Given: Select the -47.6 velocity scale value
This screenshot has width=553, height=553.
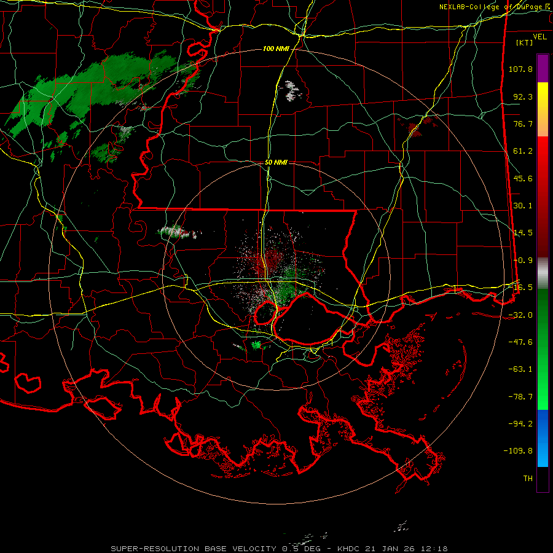Looking at the screenshot, I should coord(520,342).
